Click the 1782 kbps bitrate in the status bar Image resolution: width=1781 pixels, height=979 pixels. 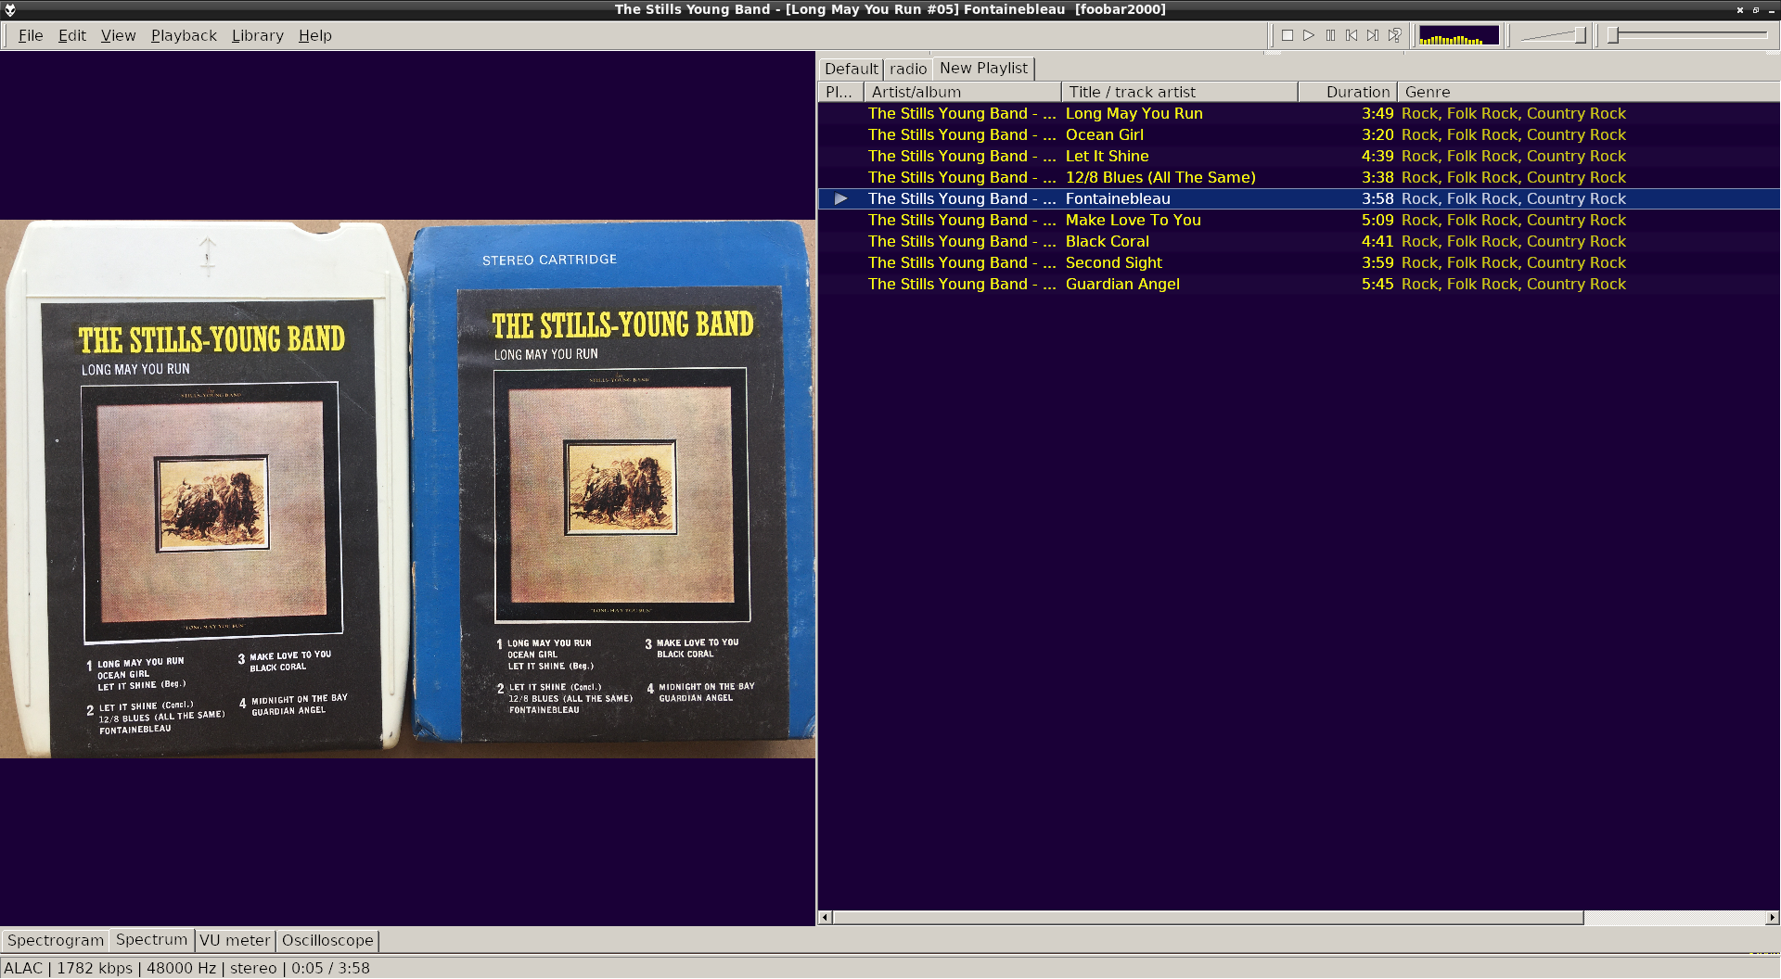click(x=95, y=968)
